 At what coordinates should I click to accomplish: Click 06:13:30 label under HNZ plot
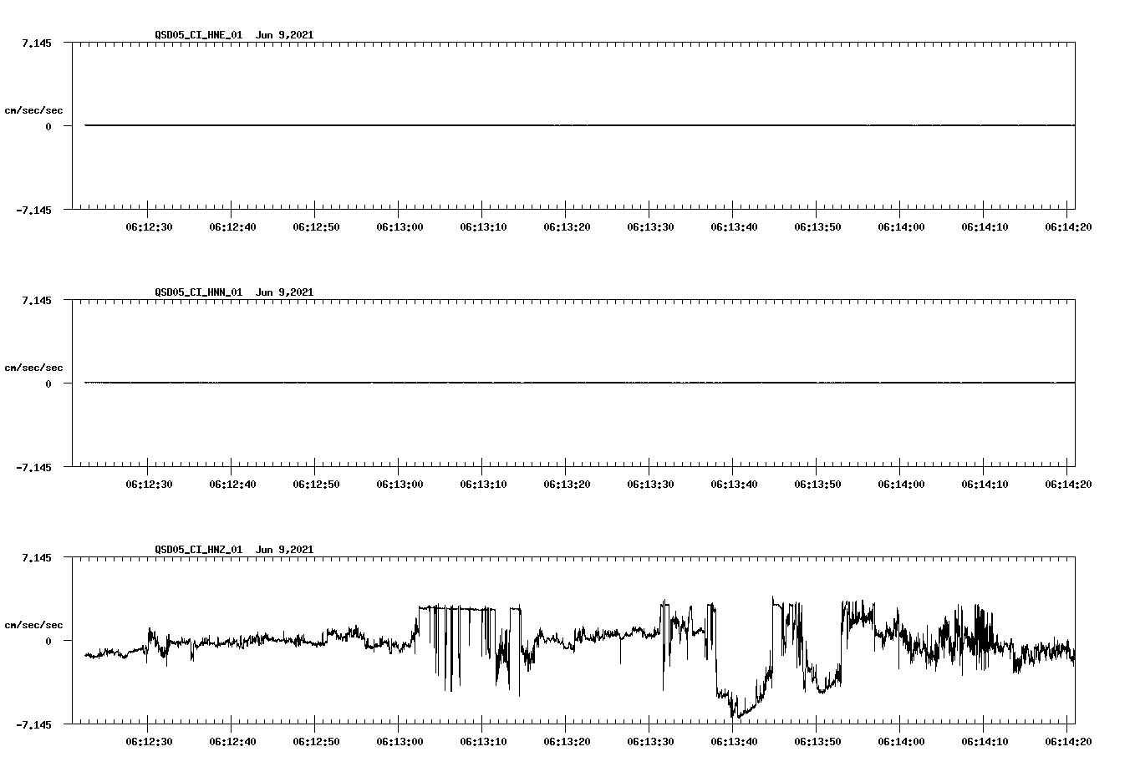click(x=650, y=741)
